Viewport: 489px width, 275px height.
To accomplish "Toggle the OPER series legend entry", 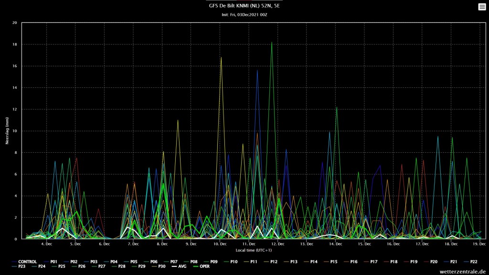I will coord(202,266).
